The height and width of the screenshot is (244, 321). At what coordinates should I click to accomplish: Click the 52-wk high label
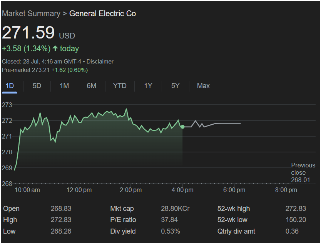click(234, 209)
